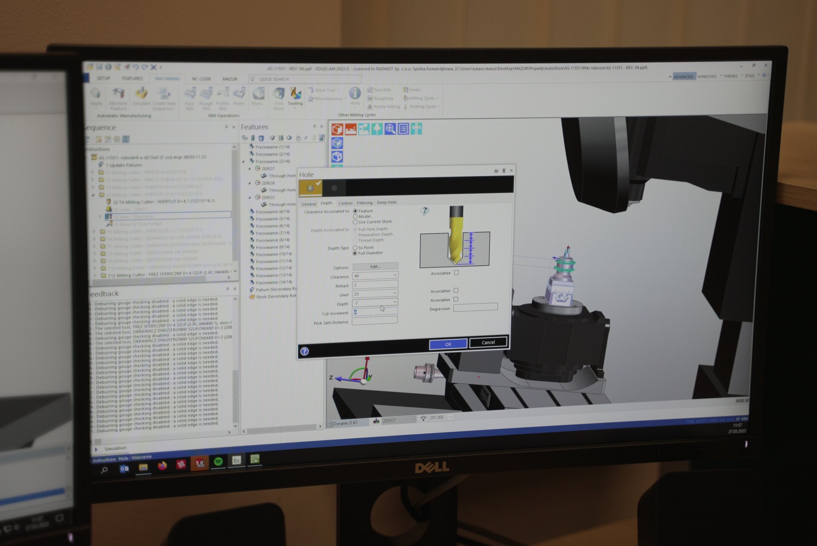Confirm the Hole dialog with OK

448,344
